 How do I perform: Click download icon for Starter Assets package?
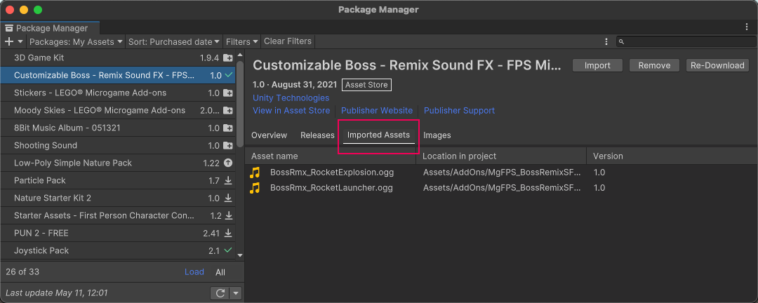click(x=228, y=215)
